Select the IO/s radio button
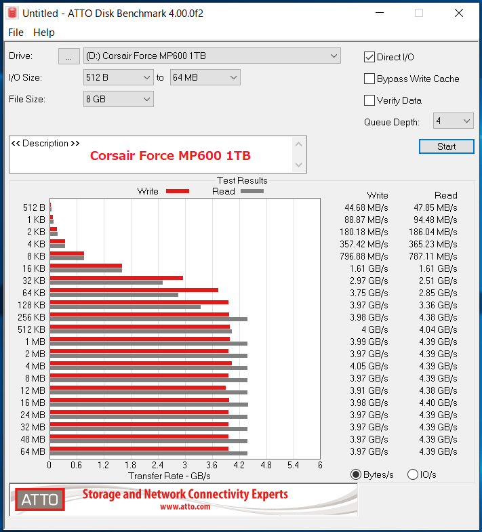482x532 pixels. 413,474
